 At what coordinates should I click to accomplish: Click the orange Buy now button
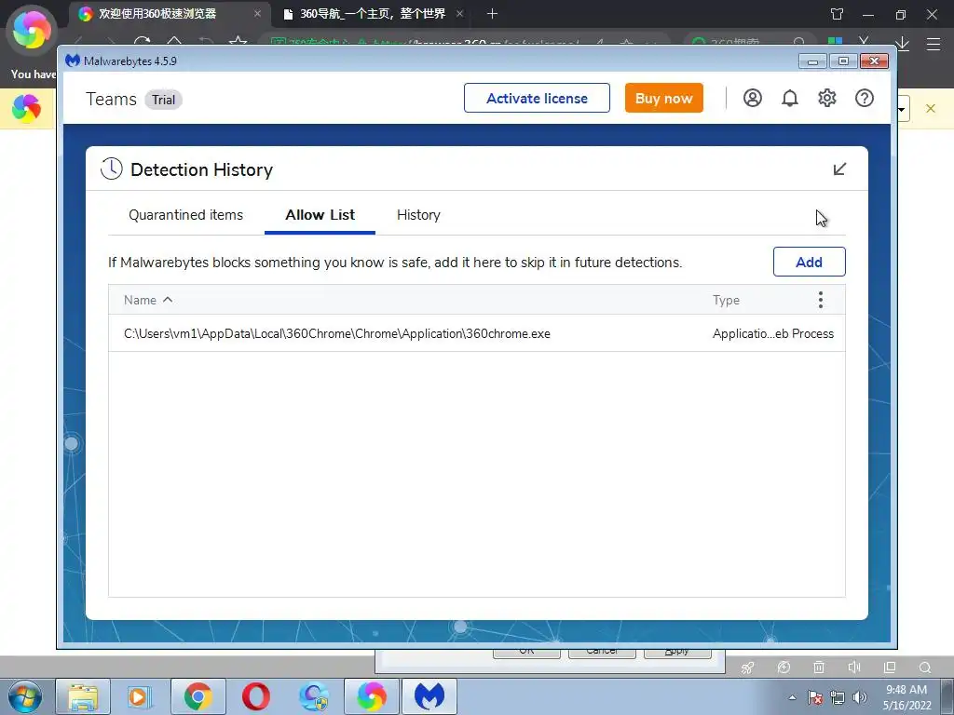click(663, 98)
